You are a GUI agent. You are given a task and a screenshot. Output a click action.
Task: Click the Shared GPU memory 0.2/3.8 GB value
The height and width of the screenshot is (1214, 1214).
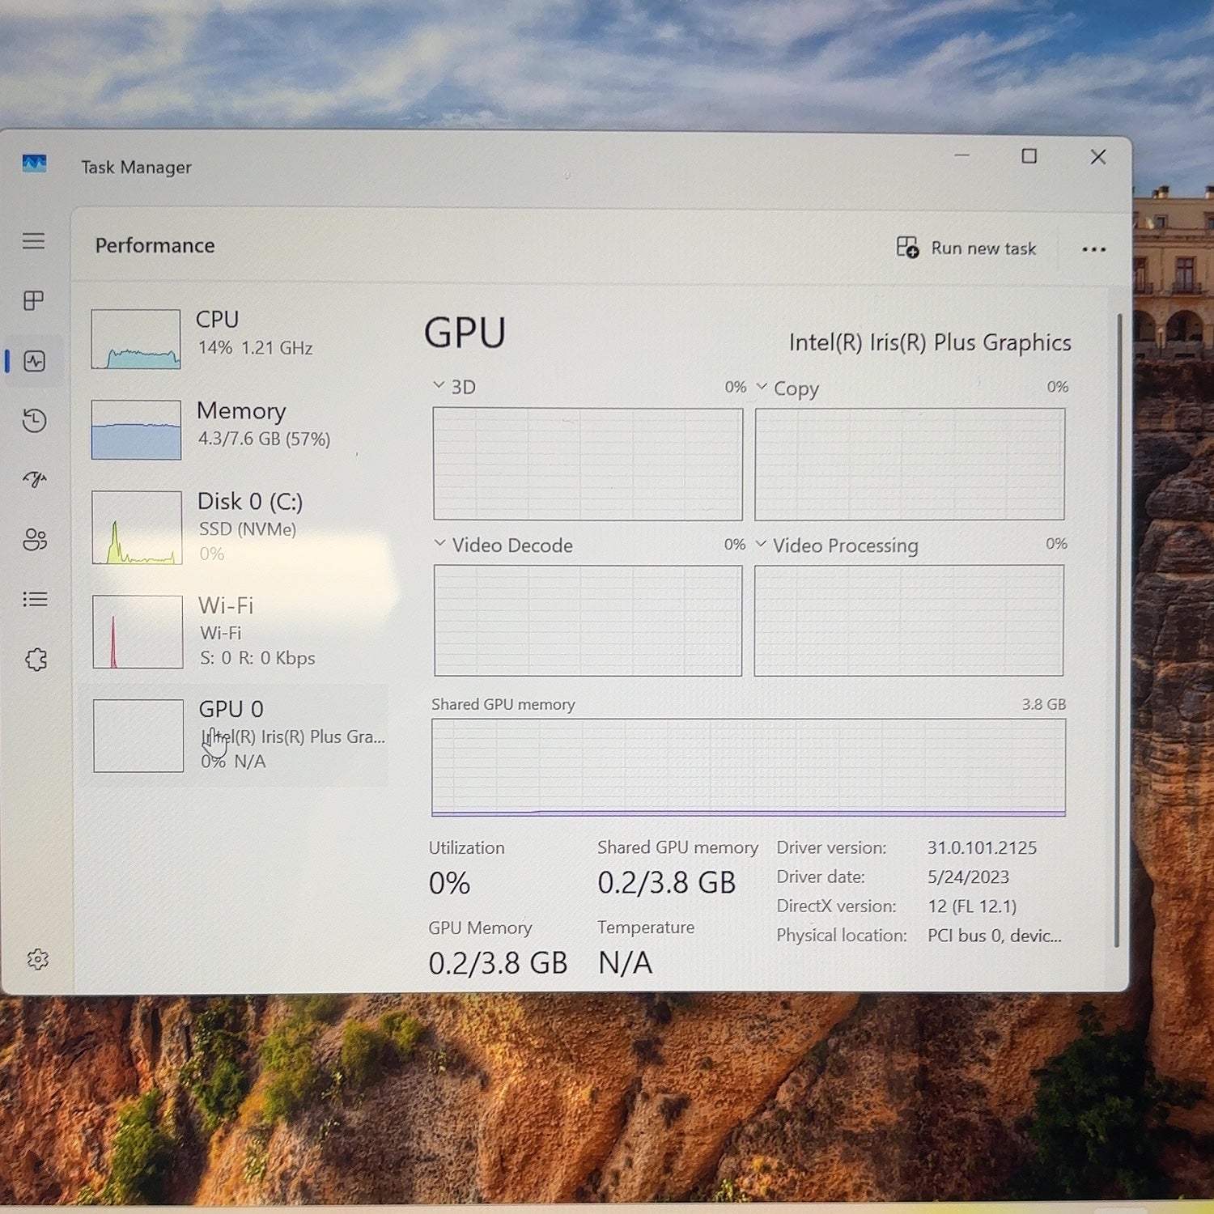pyautogui.click(x=666, y=882)
